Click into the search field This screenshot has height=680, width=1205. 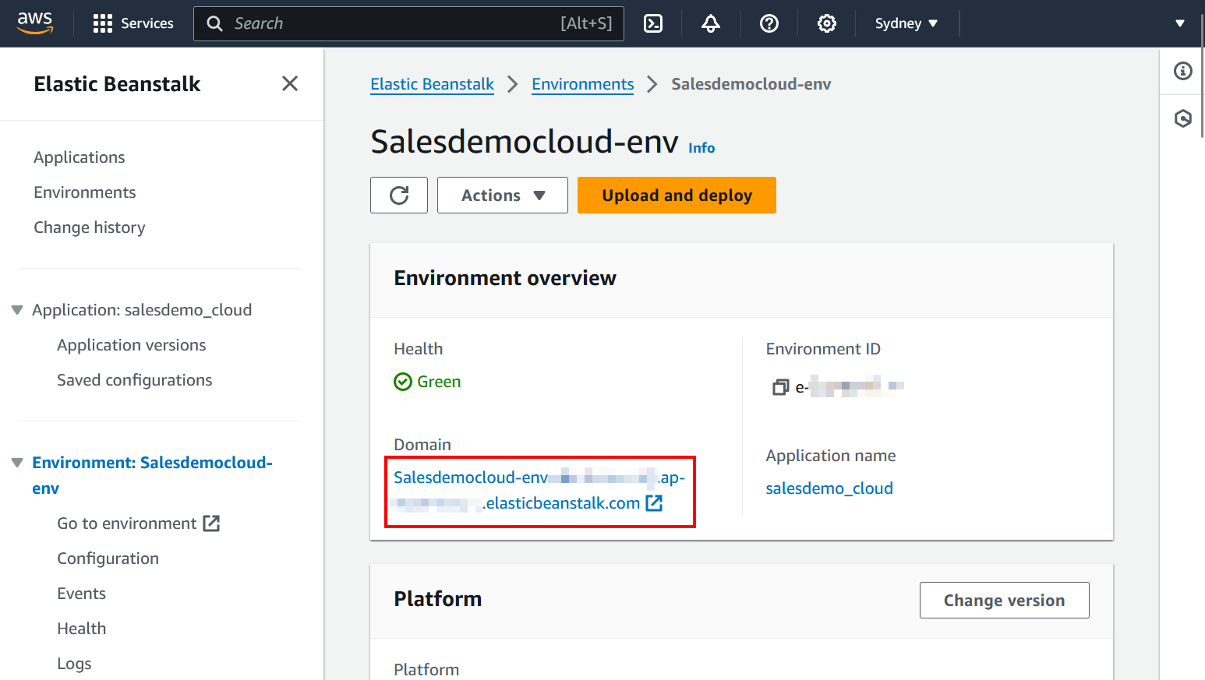405,23
